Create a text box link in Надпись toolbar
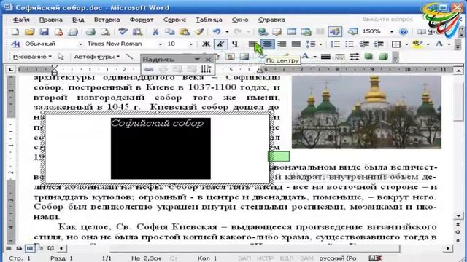 149,70
